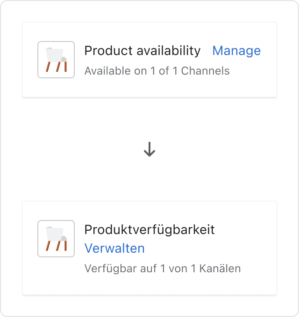Click the grey backrest of the bottom chair image

[64, 238]
